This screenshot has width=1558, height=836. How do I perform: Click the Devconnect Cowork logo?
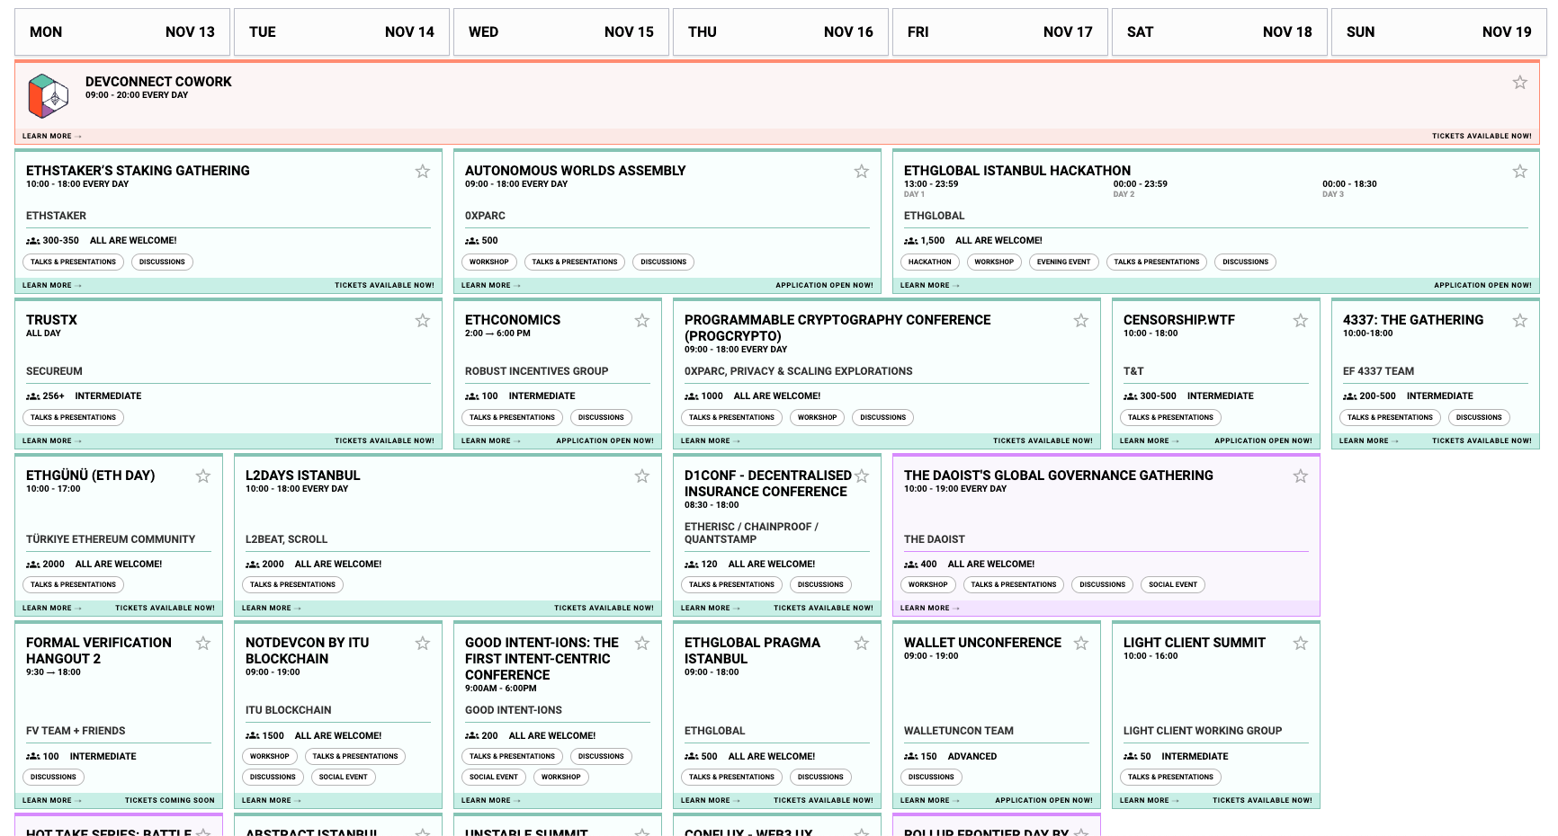pos(48,96)
